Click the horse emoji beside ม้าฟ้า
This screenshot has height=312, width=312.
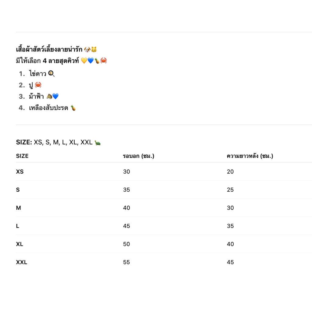point(49,96)
